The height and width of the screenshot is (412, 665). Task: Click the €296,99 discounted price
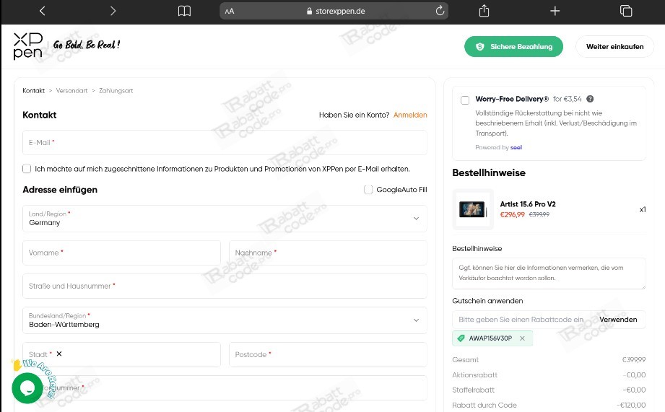513,215
